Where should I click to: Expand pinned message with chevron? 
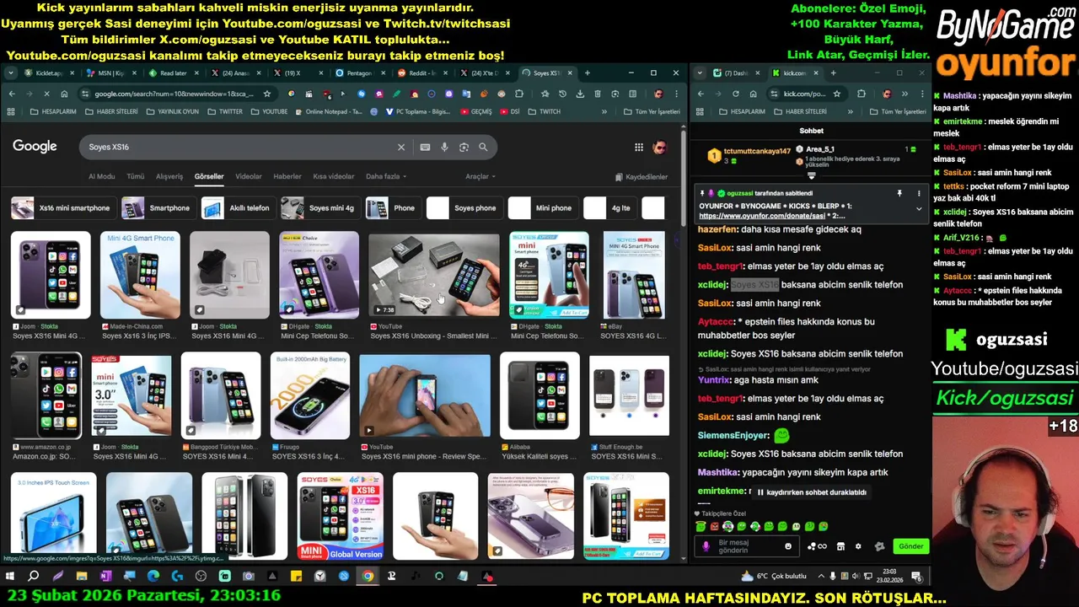pos(919,208)
